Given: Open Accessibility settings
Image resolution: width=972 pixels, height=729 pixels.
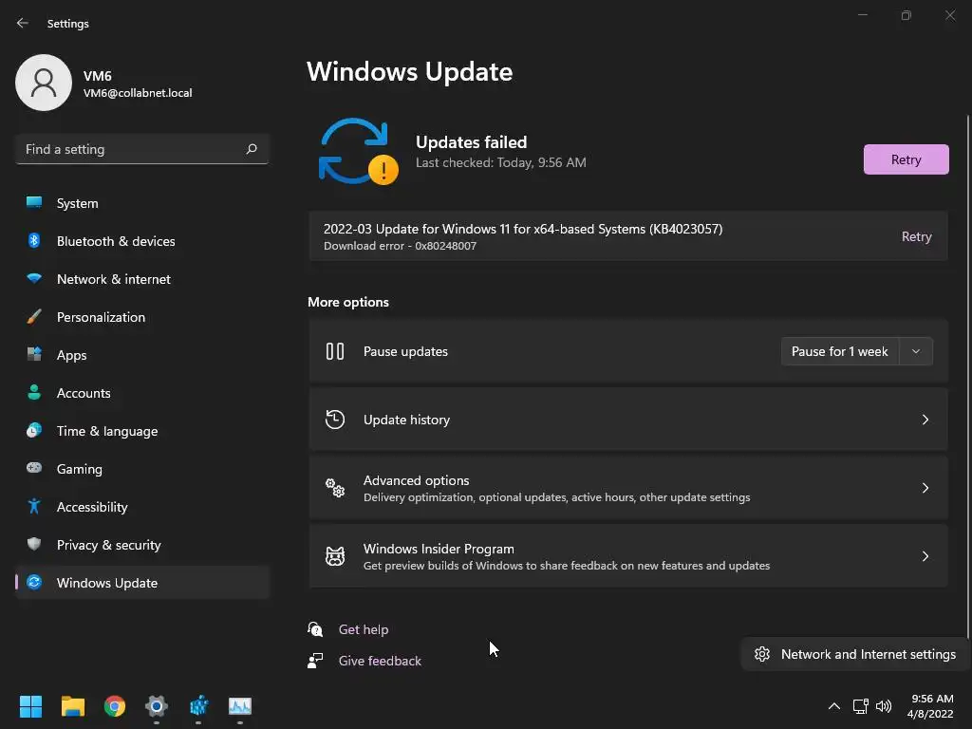Looking at the screenshot, I should point(142,507).
